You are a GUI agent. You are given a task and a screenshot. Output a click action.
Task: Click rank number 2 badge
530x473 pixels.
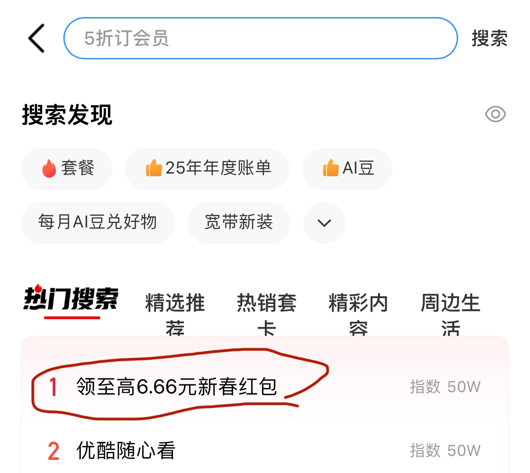(x=53, y=451)
